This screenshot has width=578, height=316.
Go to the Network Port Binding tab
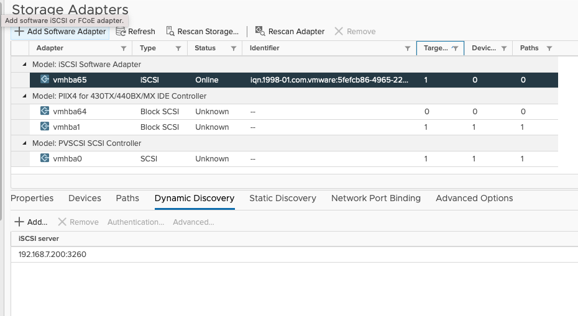[376, 198]
